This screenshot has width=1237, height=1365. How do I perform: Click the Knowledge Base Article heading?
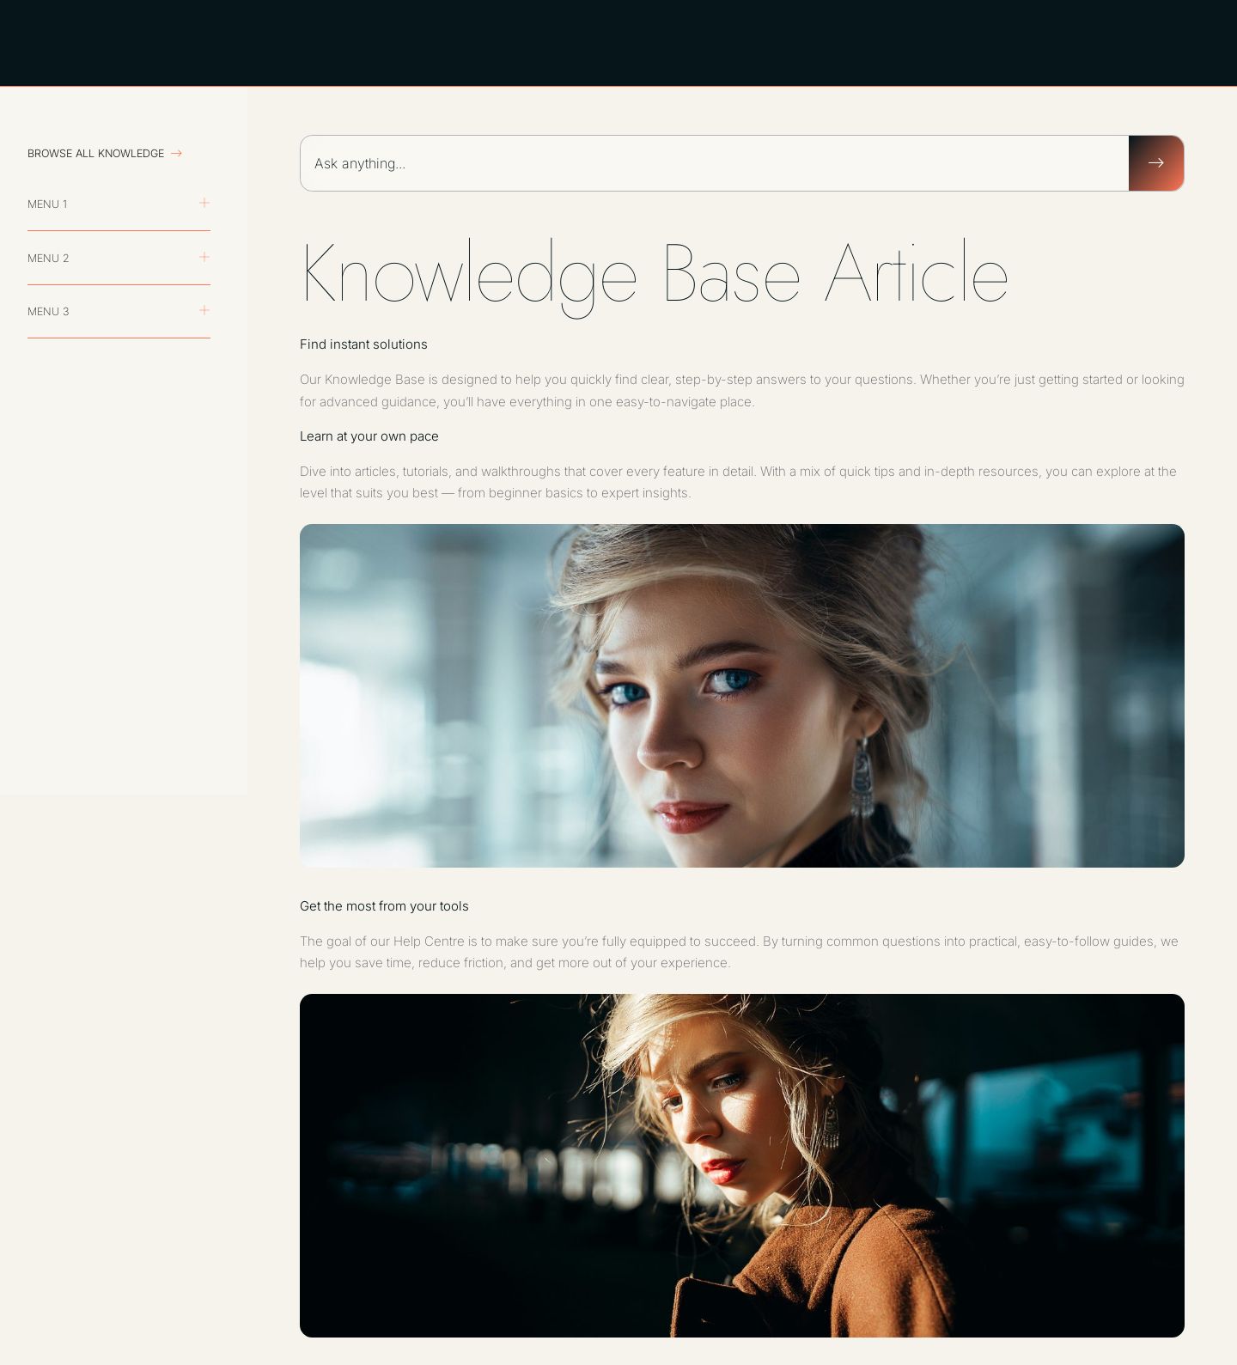click(654, 274)
